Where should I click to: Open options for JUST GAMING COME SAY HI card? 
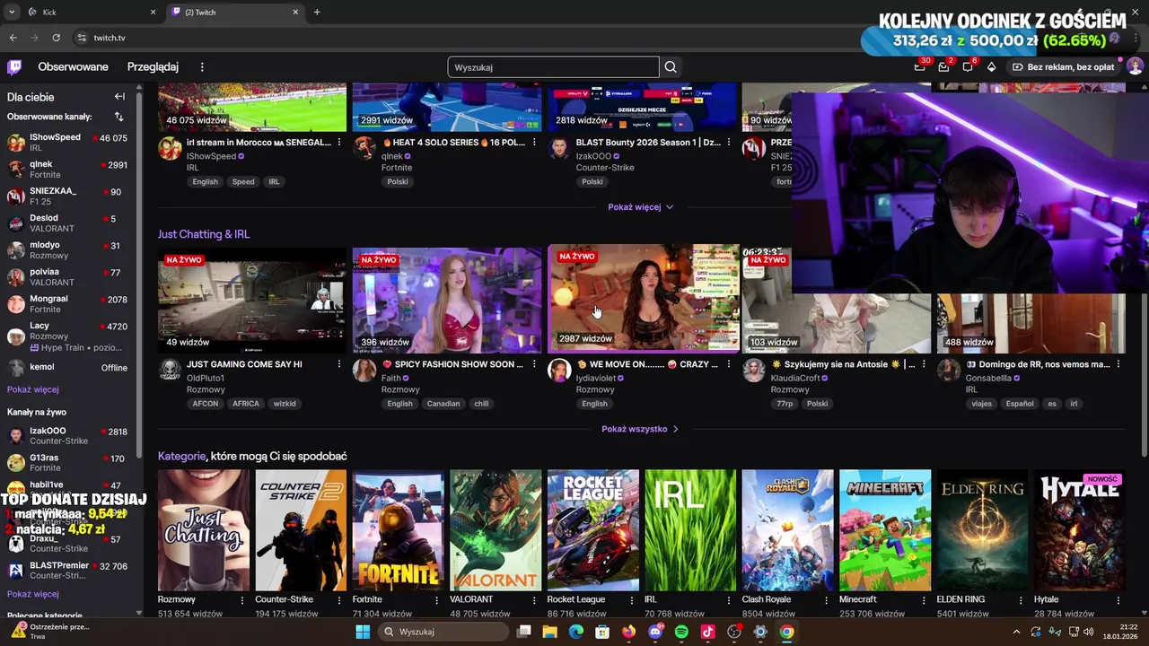coord(339,364)
